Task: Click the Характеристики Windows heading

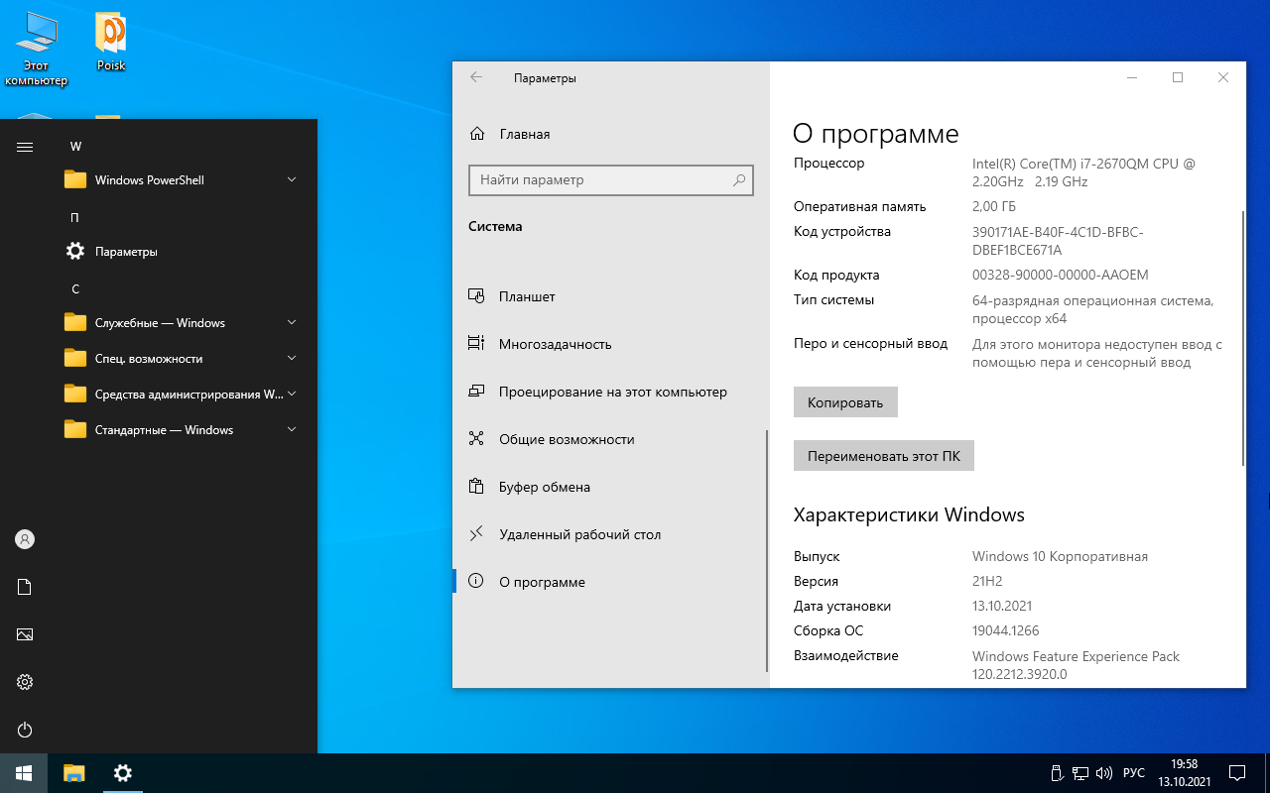Action: [909, 514]
